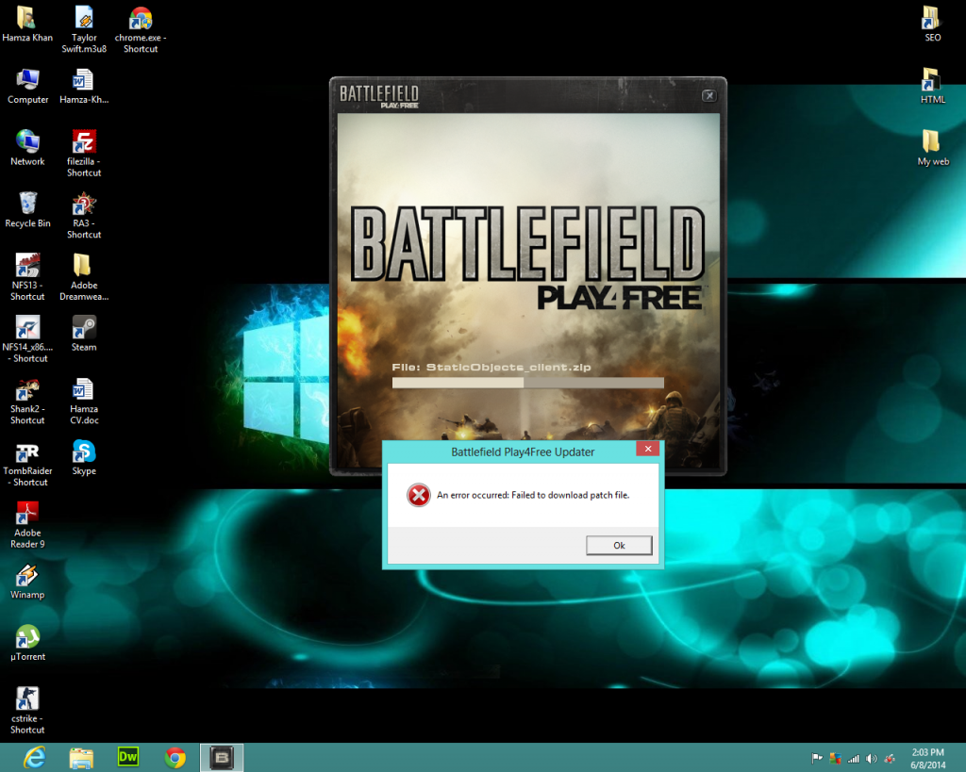The height and width of the screenshot is (772, 966).
Task: Select the HTML folder shortcut icon
Action: click(932, 86)
